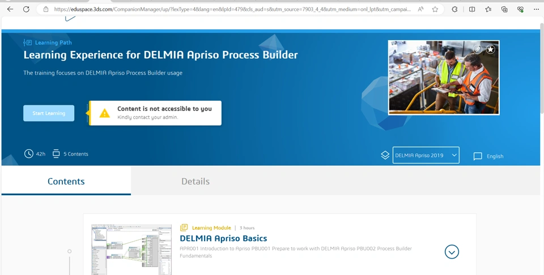Image resolution: width=544 pixels, height=275 pixels.
Task: Click the Learning Module icon
Action: [184, 227]
